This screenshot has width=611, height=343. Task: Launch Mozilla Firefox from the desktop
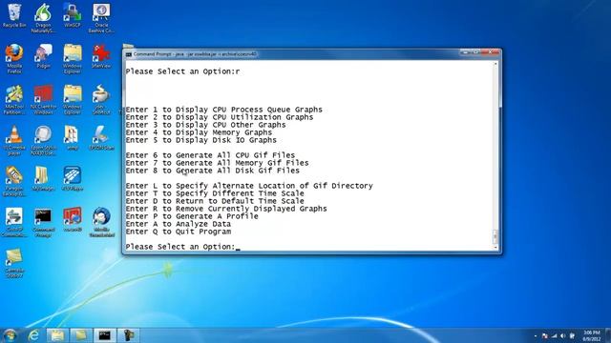14,59
